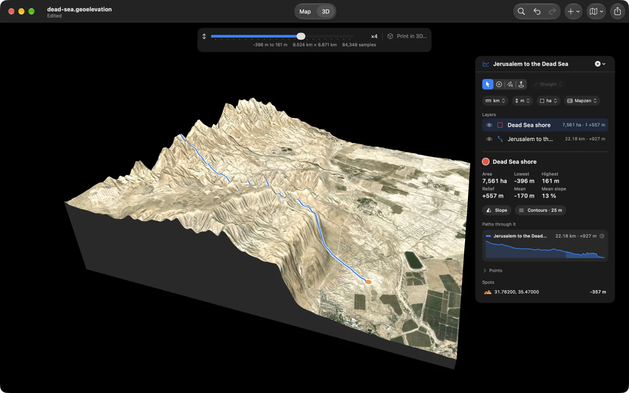The width and height of the screenshot is (629, 393).
Task: Select the pin spot marker tool
Action: pos(521,84)
